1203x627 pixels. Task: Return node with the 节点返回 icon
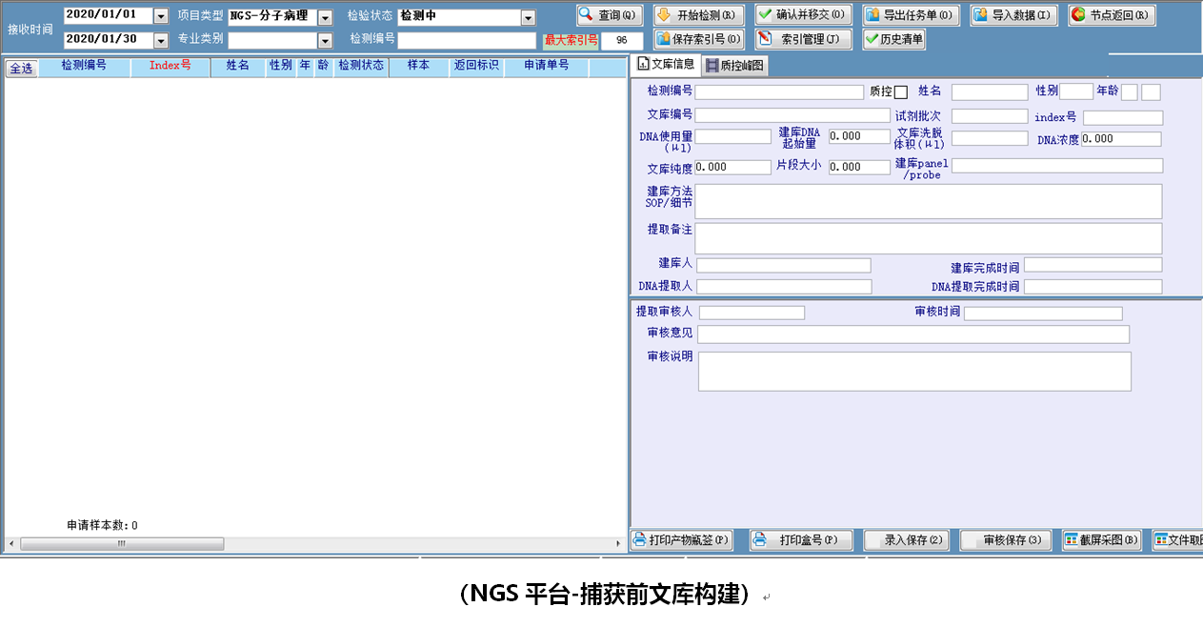[1111, 14]
